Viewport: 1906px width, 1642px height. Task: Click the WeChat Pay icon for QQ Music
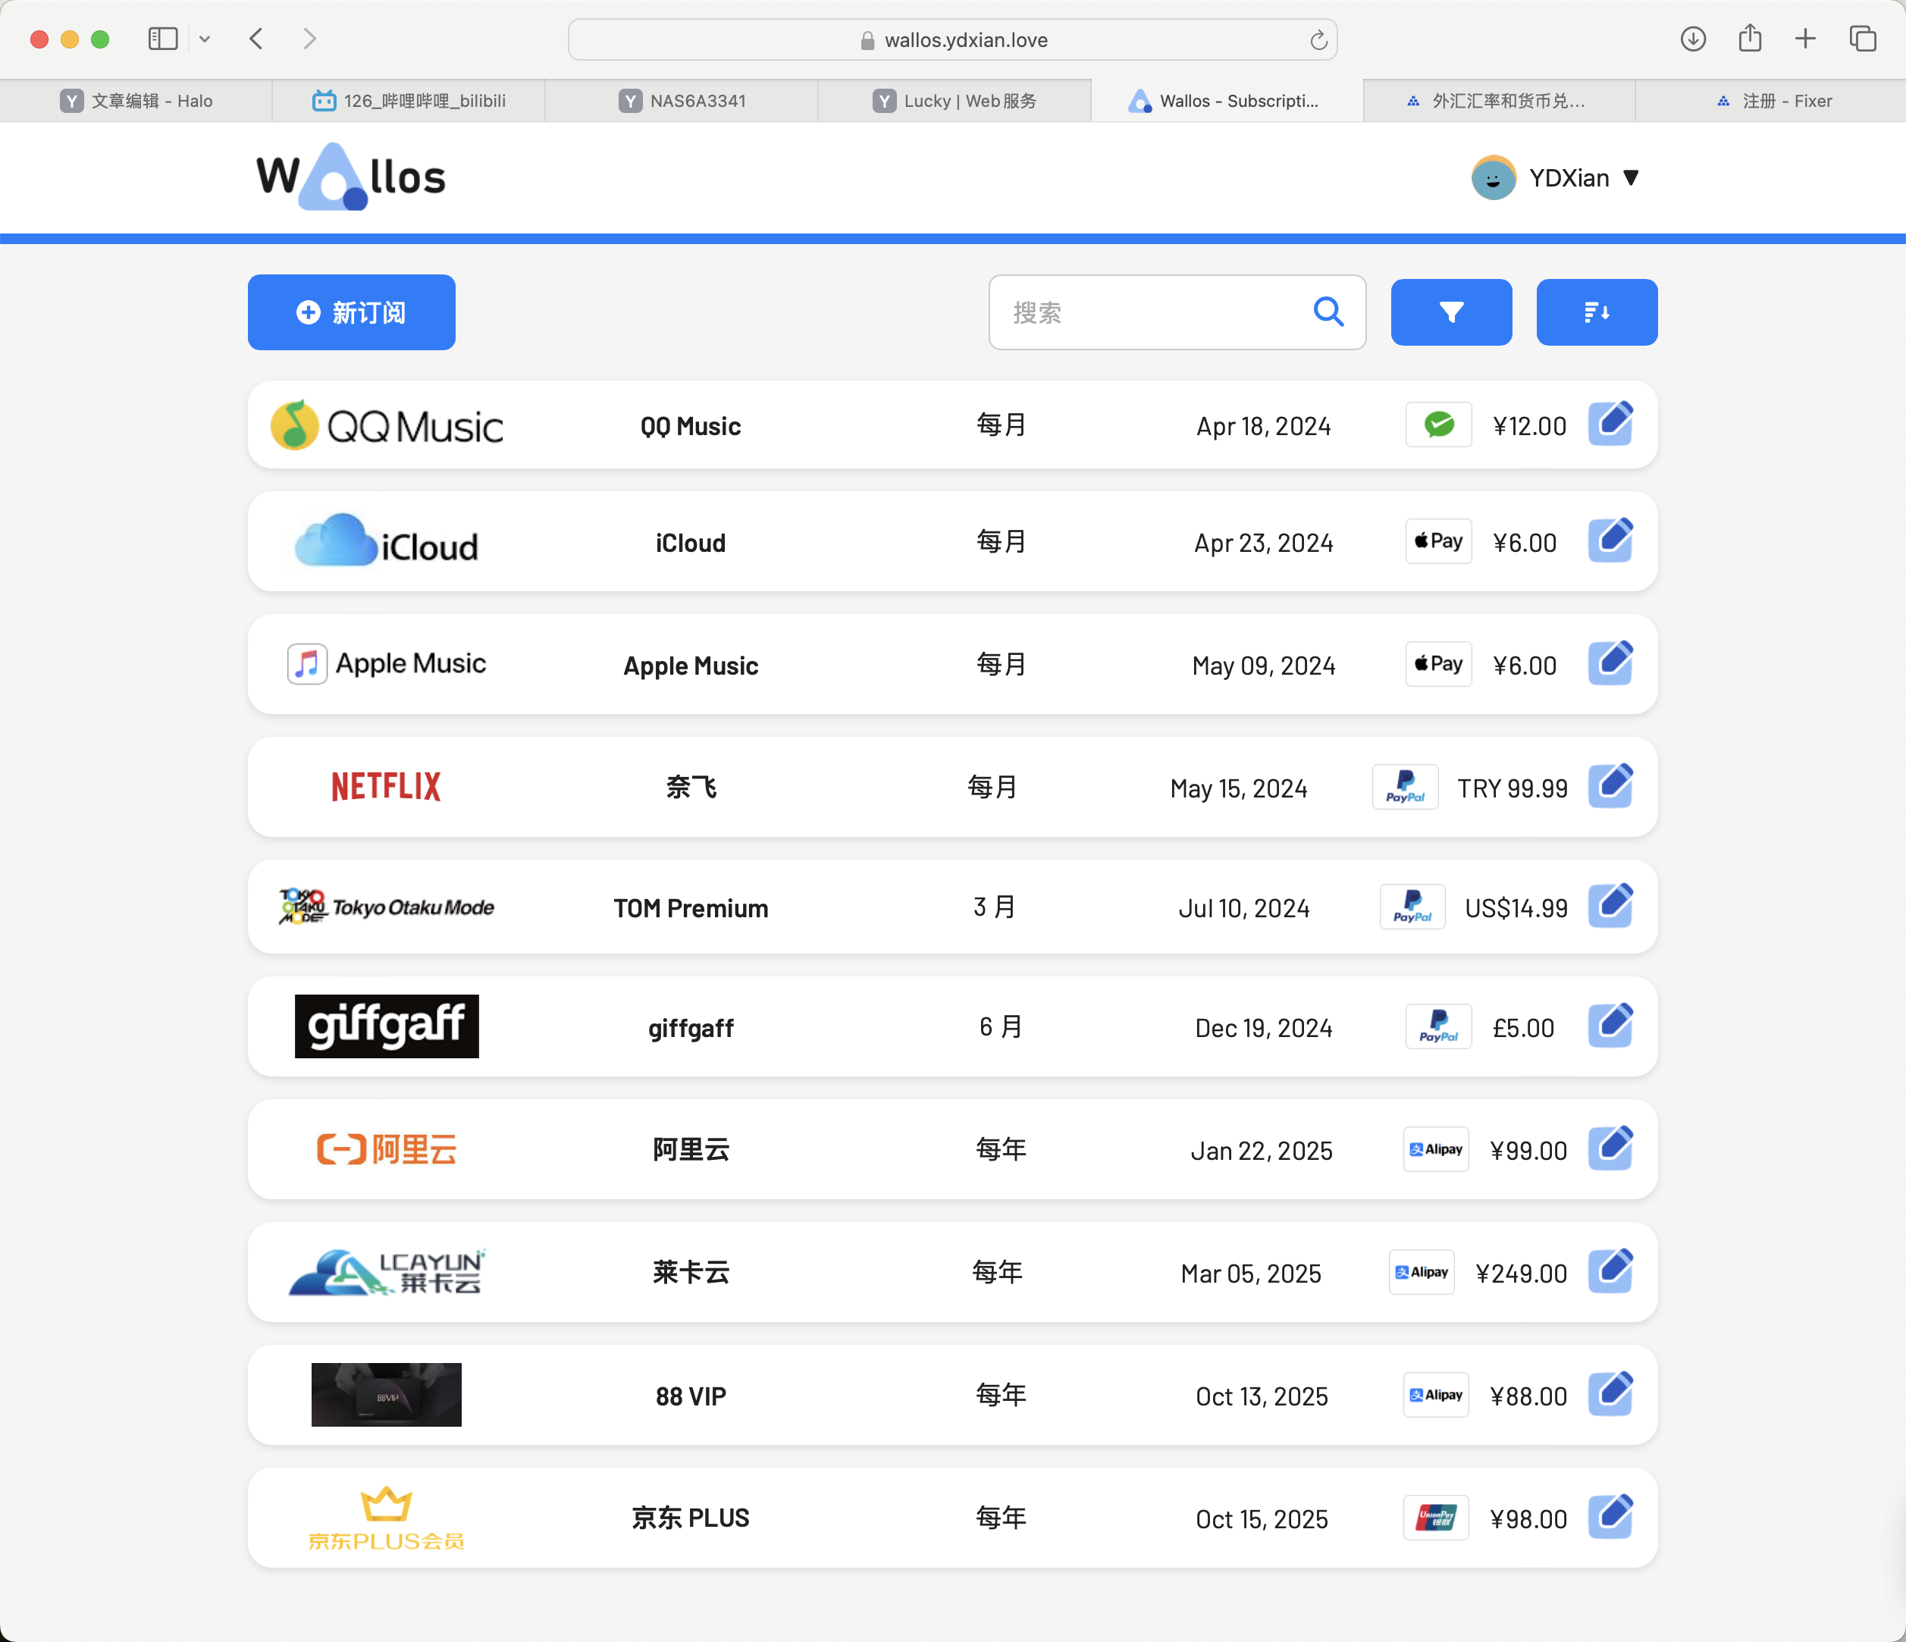coord(1437,425)
